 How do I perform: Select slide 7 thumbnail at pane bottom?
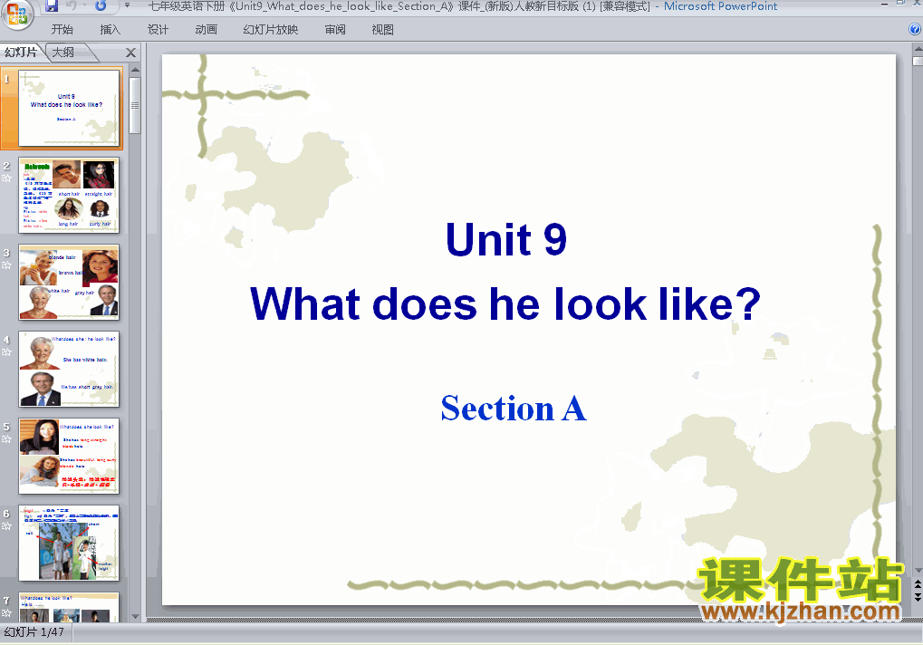[x=69, y=607]
